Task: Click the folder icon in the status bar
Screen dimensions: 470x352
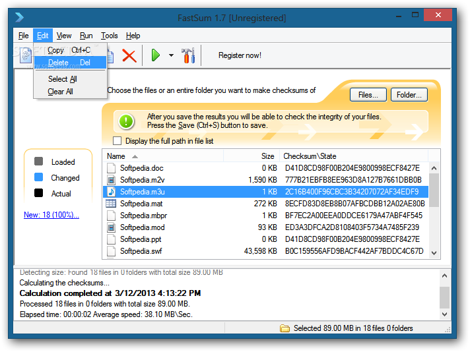Action: pos(285,328)
